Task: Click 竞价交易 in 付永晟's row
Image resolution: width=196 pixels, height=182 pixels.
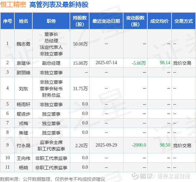Action: [x=182, y=146]
